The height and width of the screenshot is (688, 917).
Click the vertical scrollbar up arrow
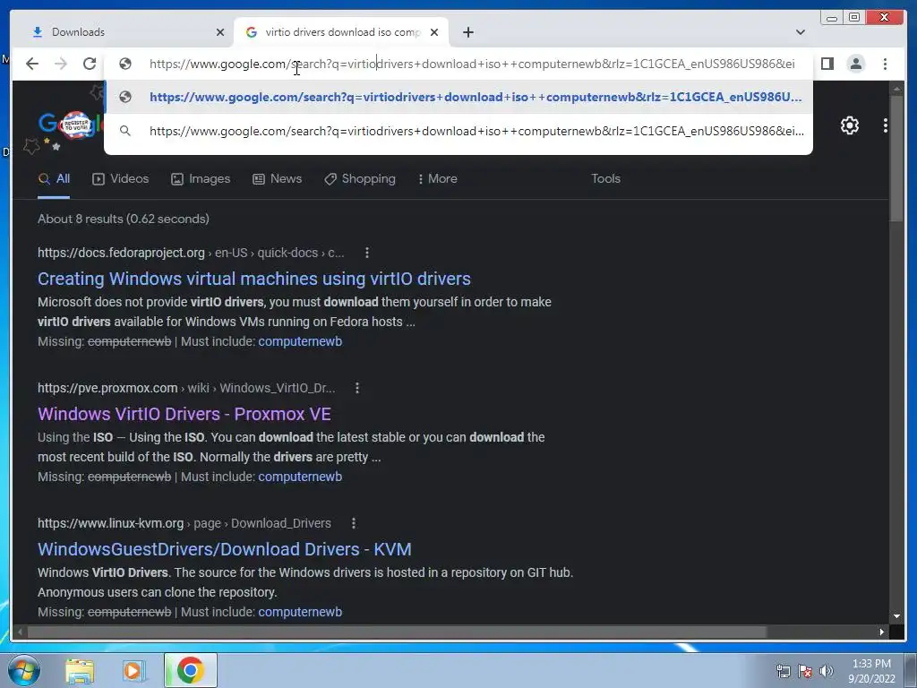point(896,89)
